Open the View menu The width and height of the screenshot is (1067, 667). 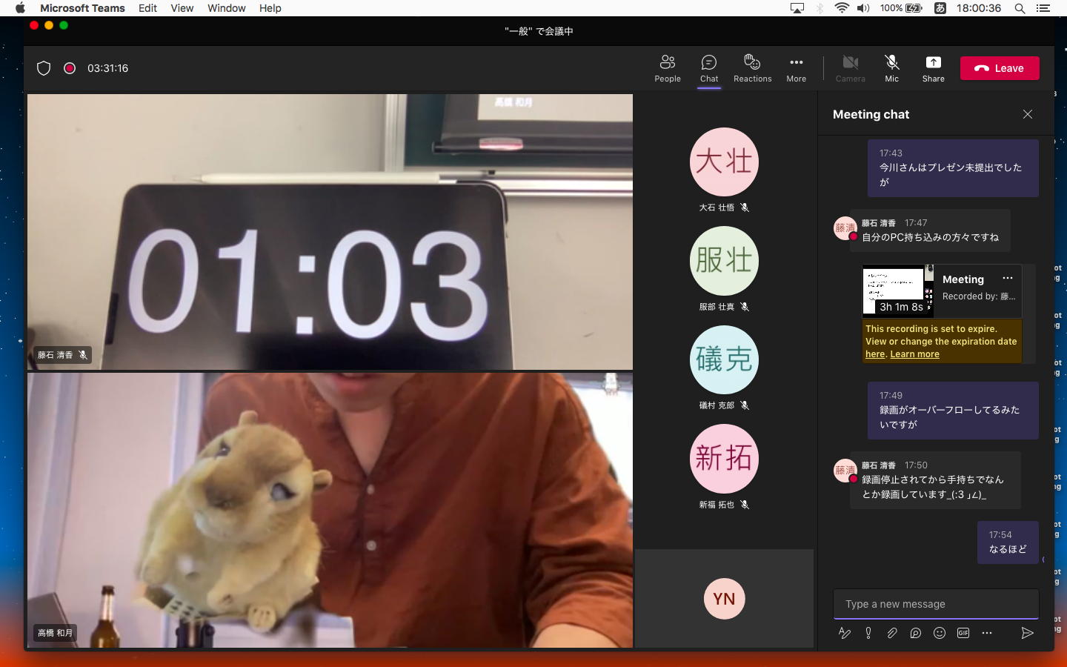pos(182,8)
